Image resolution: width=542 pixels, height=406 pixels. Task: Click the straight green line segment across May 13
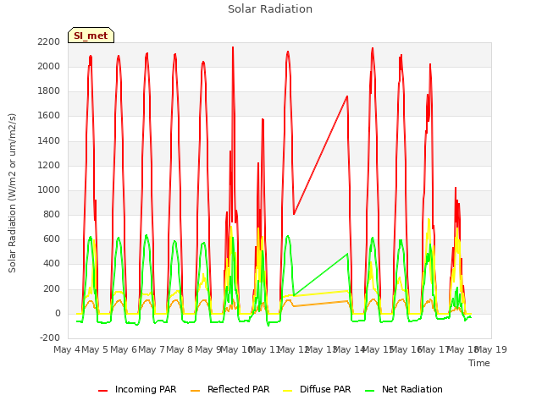320,275
